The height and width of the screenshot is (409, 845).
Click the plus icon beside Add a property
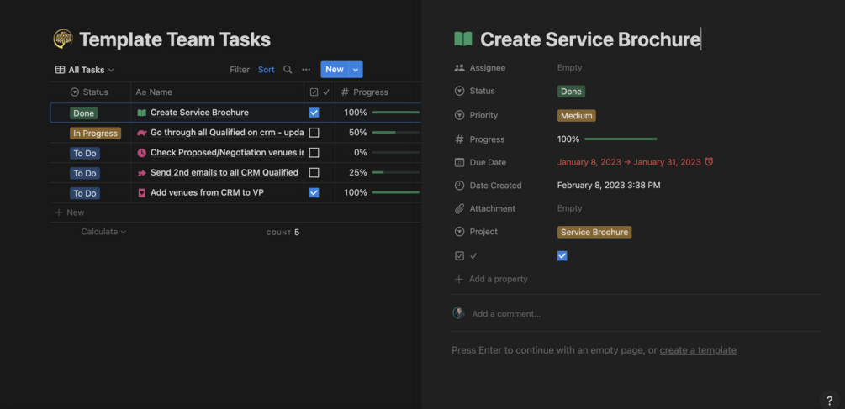[458, 279]
